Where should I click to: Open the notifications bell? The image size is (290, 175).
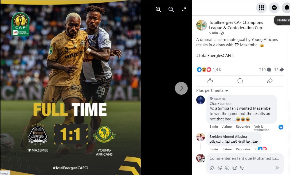coord(286,8)
